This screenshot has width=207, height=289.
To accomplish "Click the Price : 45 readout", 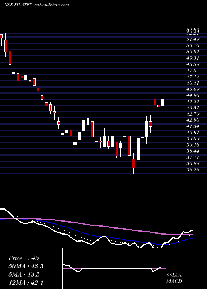I will (x=24, y=258).
